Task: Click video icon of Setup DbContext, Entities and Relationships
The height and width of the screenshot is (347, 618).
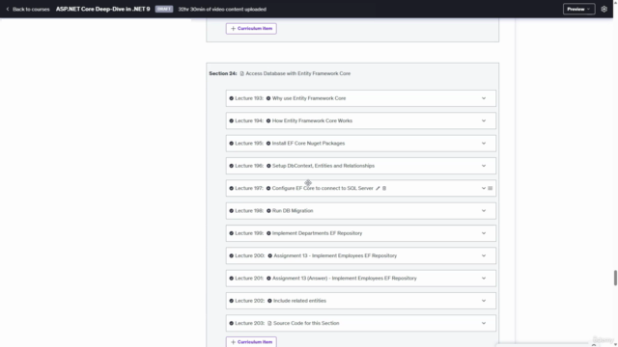Action: [268, 166]
